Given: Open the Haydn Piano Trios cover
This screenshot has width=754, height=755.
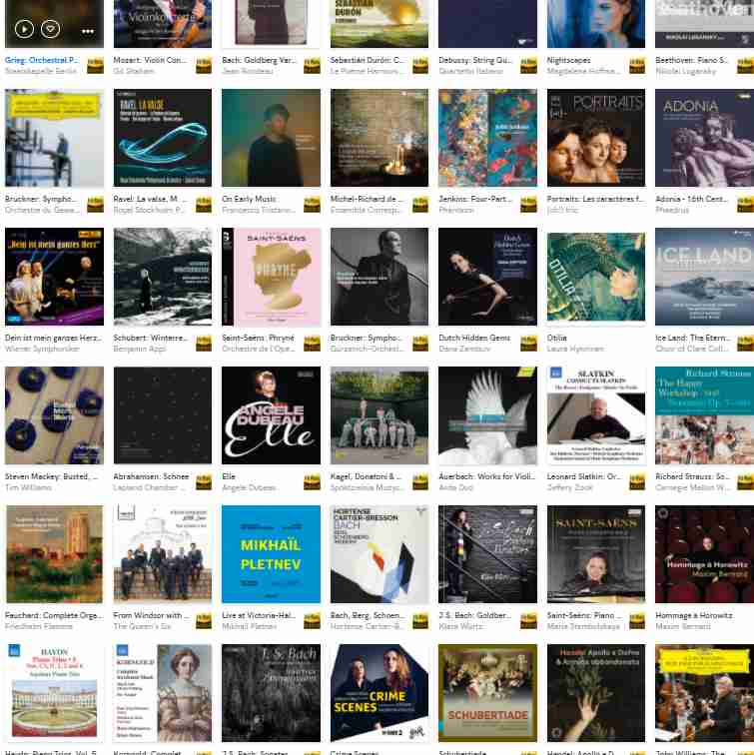Looking at the screenshot, I should [54, 693].
